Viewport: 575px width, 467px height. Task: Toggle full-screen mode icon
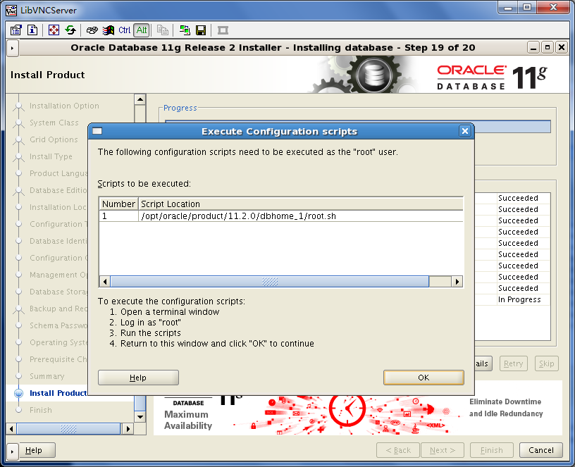pyautogui.click(x=54, y=30)
